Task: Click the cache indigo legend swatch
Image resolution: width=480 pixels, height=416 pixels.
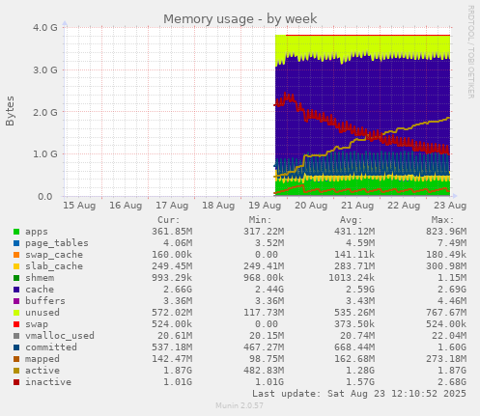Action: [x=16, y=290]
